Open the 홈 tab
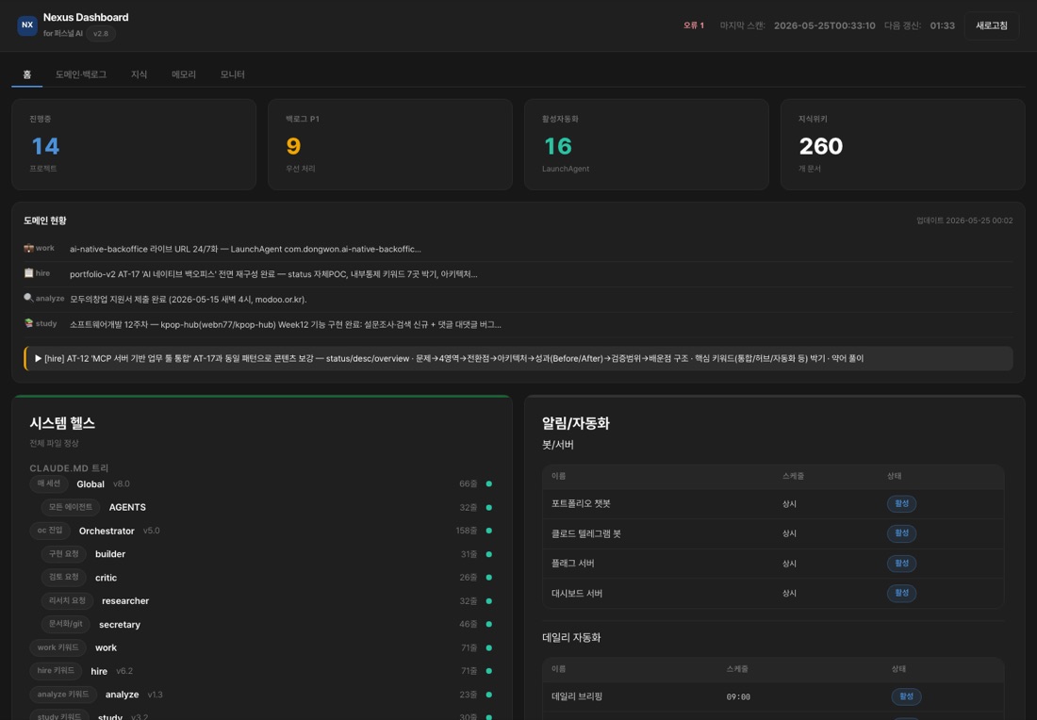The width and height of the screenshot is (1037, 720). [27, 74]
